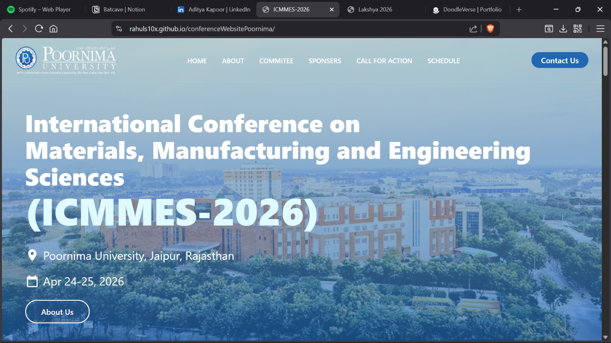Expand the CALL FOR ACTION menu item

pos(384,61)
